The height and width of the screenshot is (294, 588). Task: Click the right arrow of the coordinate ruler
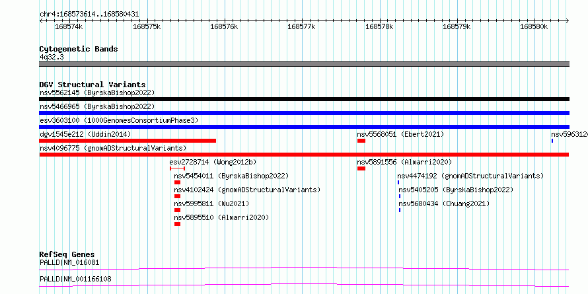(568, 20)
